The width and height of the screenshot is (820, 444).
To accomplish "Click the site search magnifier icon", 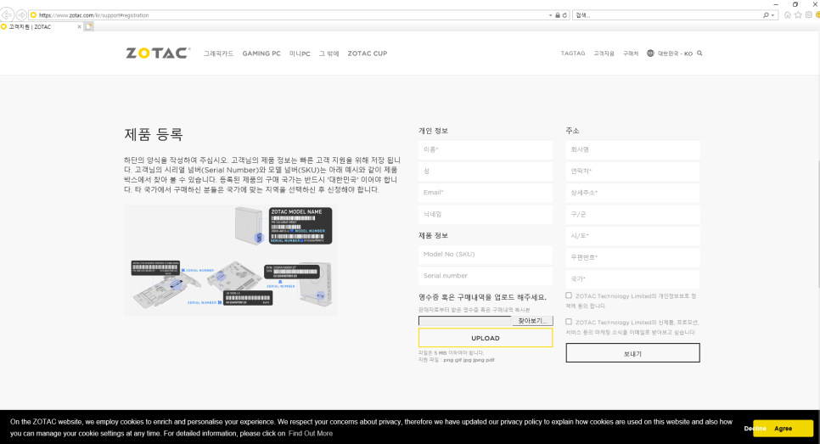I will 699,53.
